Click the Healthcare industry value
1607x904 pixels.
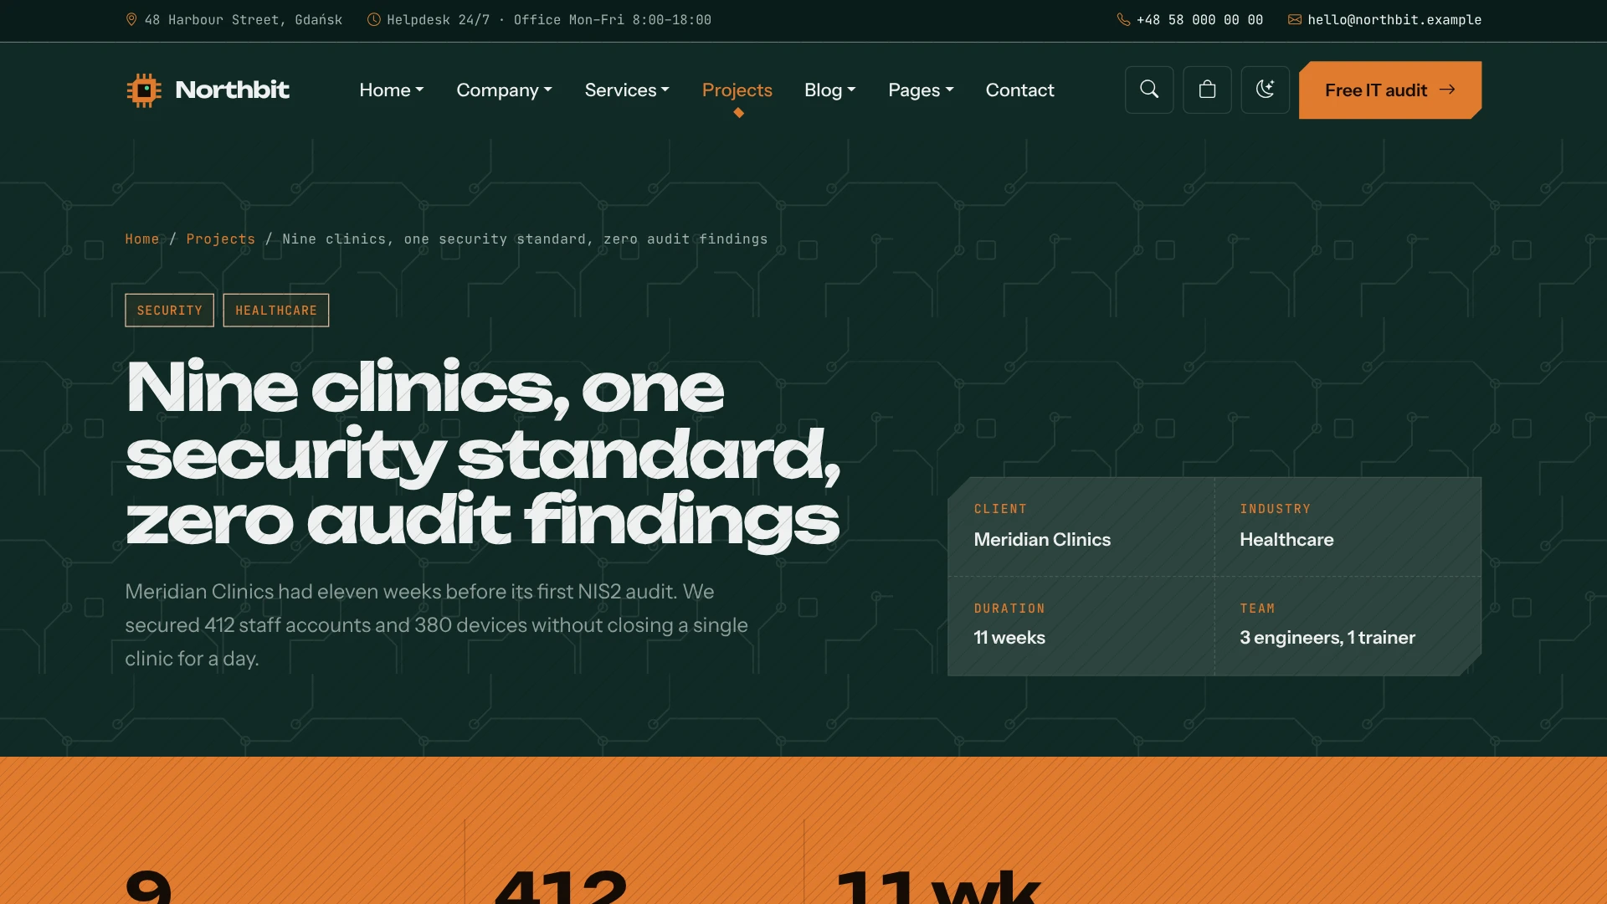[1286, 540]
